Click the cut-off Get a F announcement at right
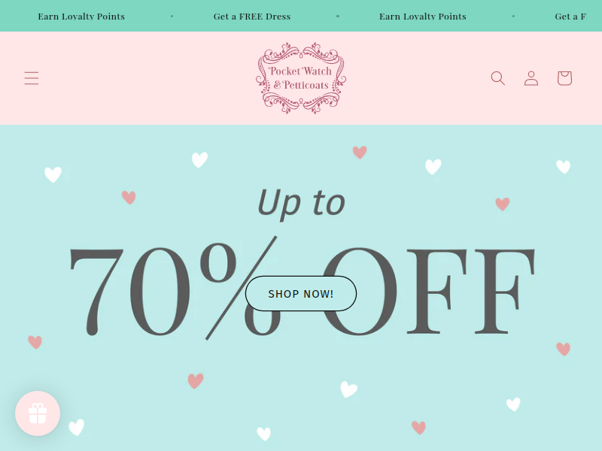Image resolution: width=602 pixels, height=451 pixels. pos(570,17)
